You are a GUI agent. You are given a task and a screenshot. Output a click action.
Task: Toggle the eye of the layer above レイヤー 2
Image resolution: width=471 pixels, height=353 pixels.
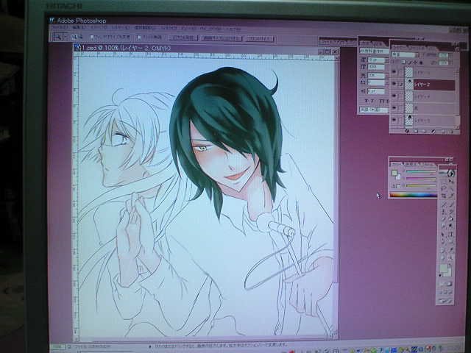coord(394,71)
